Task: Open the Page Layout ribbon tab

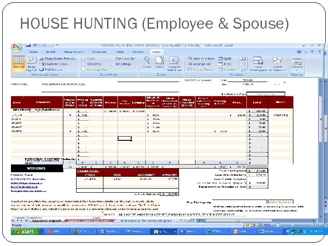Action: click(74, 52)
